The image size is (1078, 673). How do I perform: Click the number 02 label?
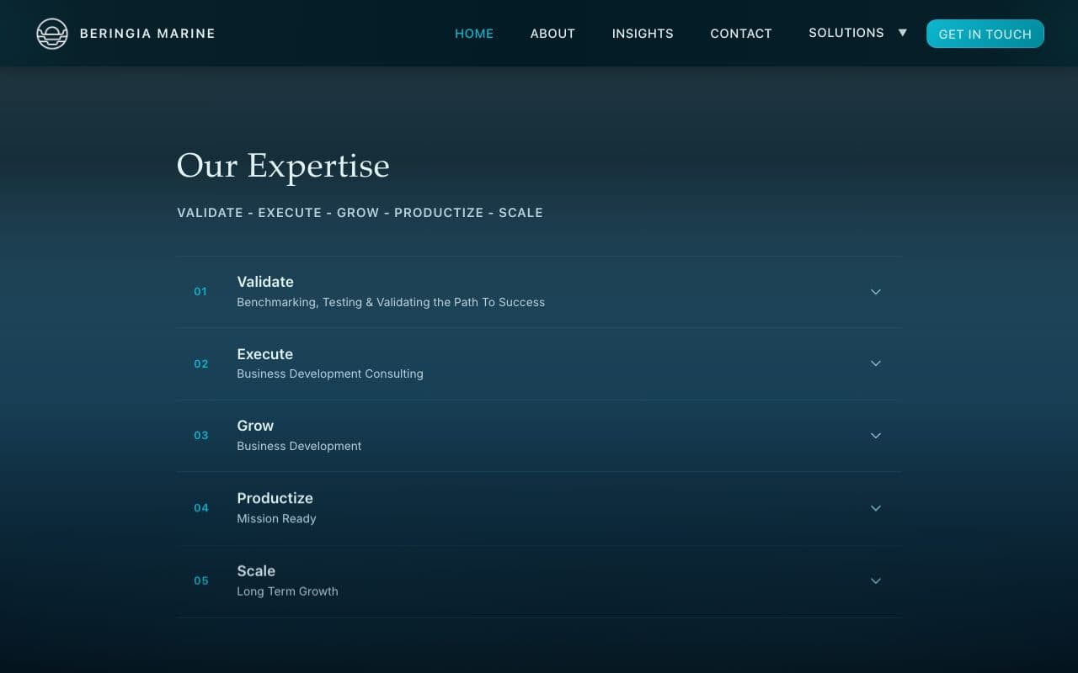pyautogui.click(x=200, y=364)
